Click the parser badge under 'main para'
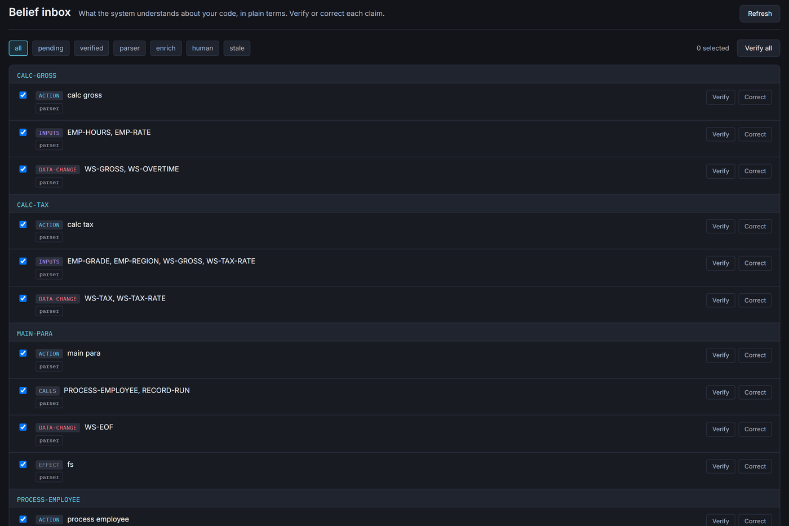 point(49,366)
